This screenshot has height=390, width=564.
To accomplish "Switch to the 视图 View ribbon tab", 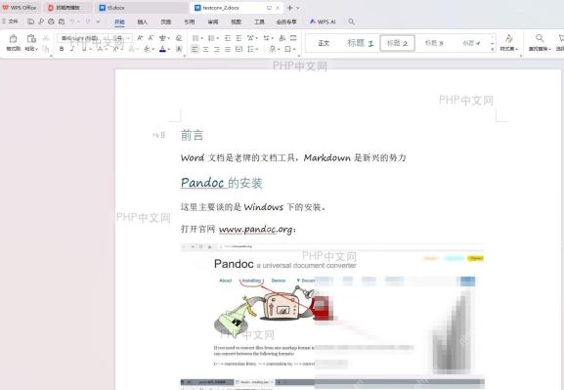I will (236, 22).
